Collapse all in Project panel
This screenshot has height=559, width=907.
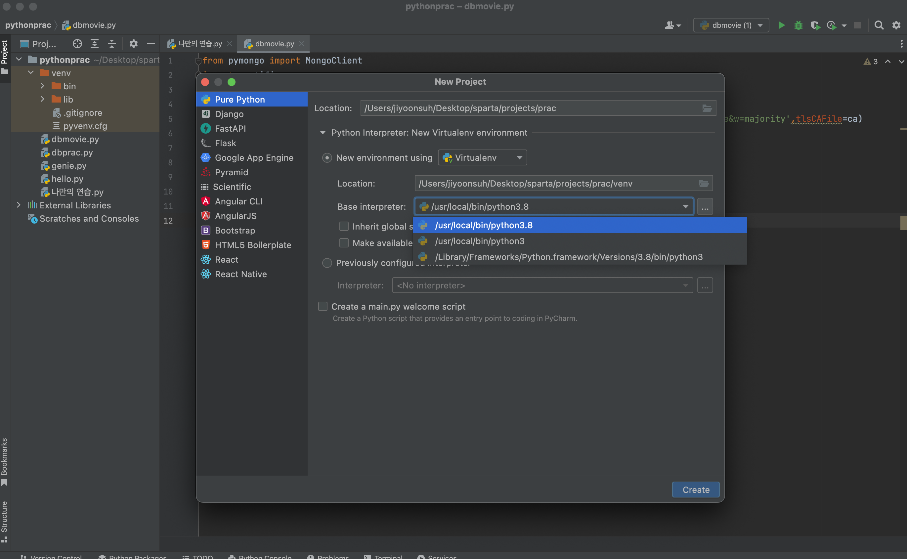click(111, 44)
